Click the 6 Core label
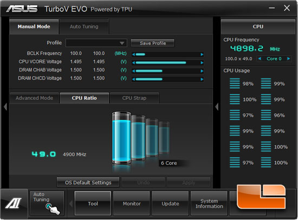 pyautogui.click(x=169, y=163)
